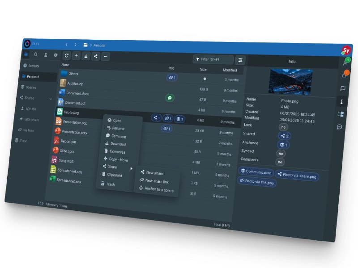Image resolution: width=358 pixels, height=268 pixels.
Task: Open 'Via links' in the left sidebar
Action: pyautogui.click(x=26, y=130)
